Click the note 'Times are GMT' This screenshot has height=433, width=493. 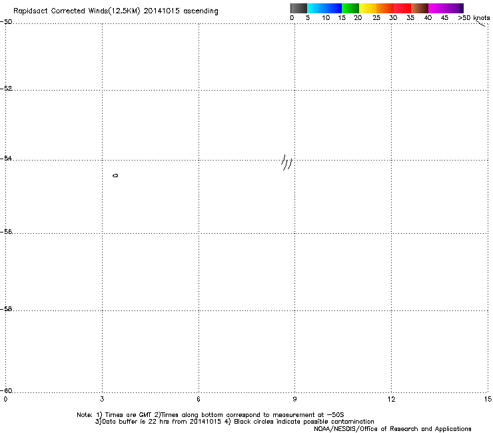click(x=128, y=415)
